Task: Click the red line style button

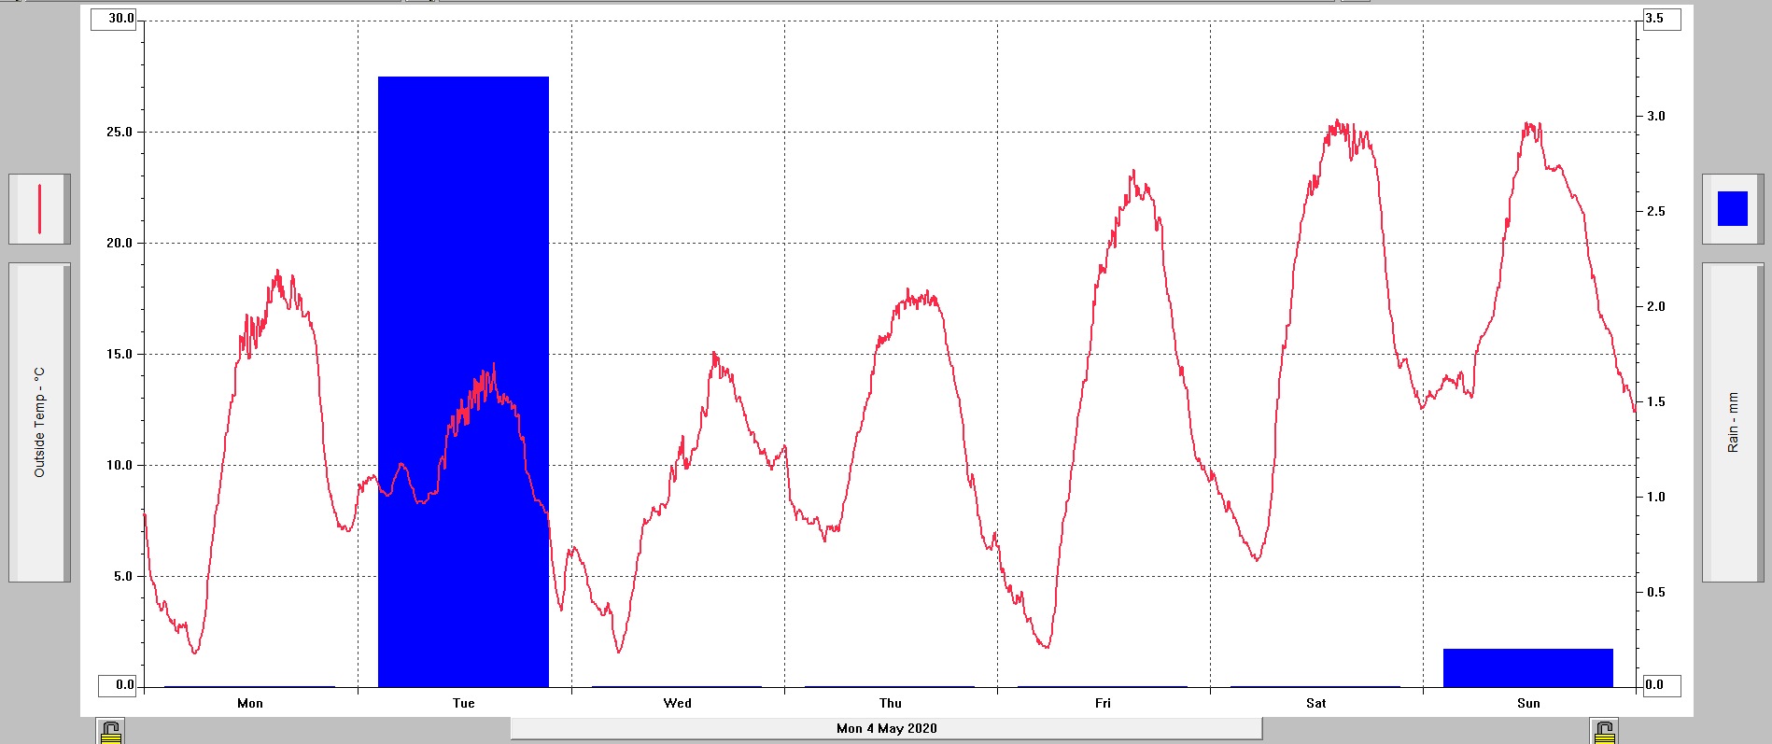Action: pos(39,209)
